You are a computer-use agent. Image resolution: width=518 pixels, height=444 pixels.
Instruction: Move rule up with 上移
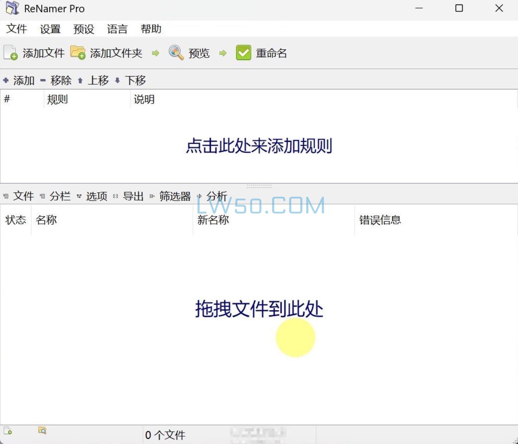coord(93,80)
